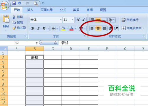Decrease cell indent

coord(110,28)
